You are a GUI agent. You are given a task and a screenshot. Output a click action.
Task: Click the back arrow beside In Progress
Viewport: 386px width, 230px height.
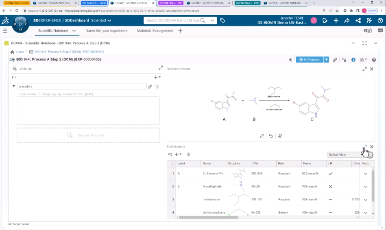pos(290,60)
